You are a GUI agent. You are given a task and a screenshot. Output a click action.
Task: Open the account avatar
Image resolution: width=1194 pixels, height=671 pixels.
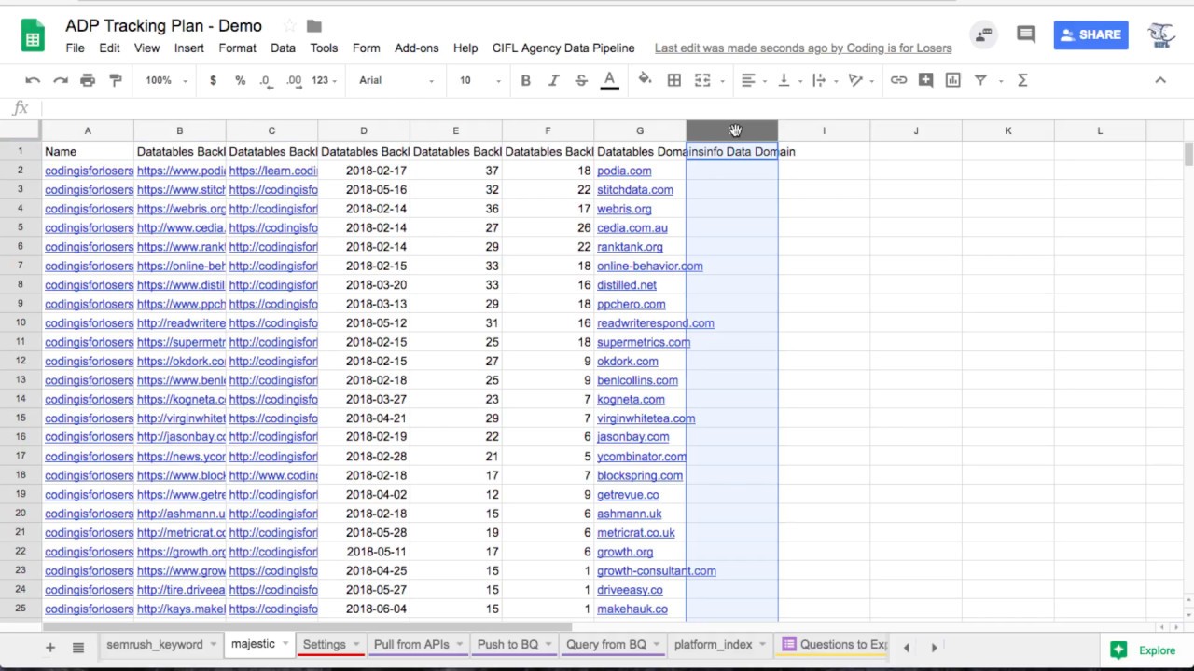pyautogui.click(x=1160, y=34)
